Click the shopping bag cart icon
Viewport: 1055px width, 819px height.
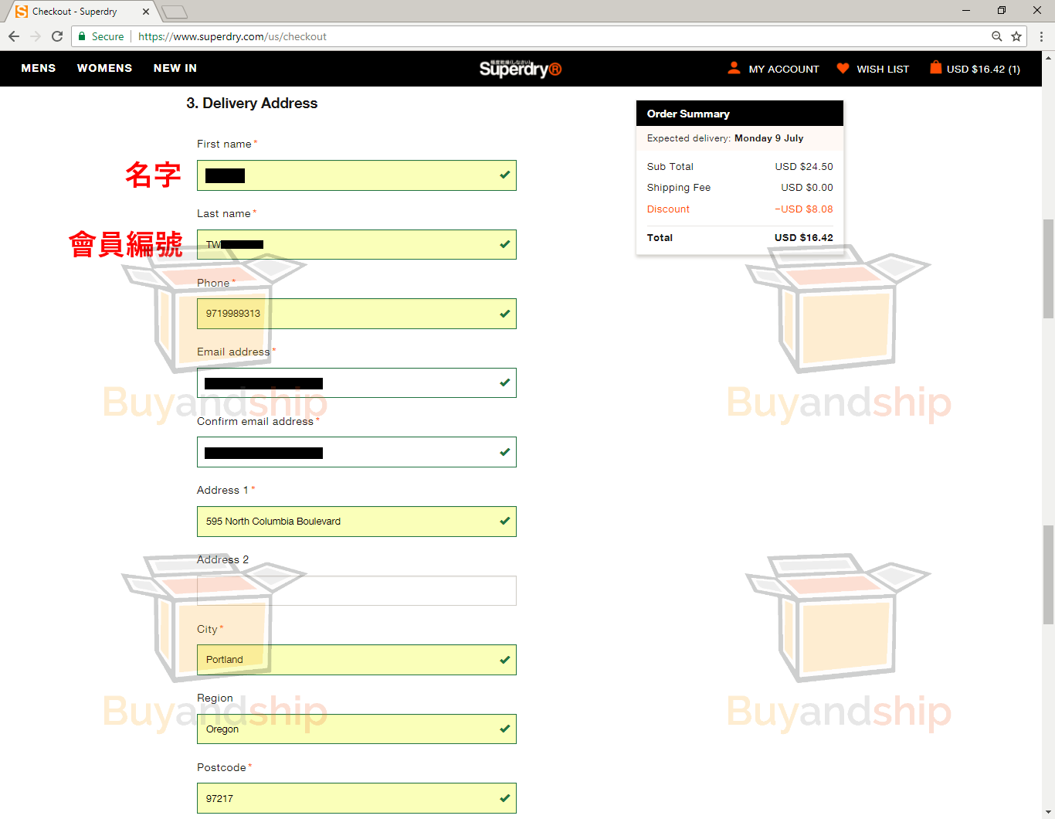coord(935,68)
